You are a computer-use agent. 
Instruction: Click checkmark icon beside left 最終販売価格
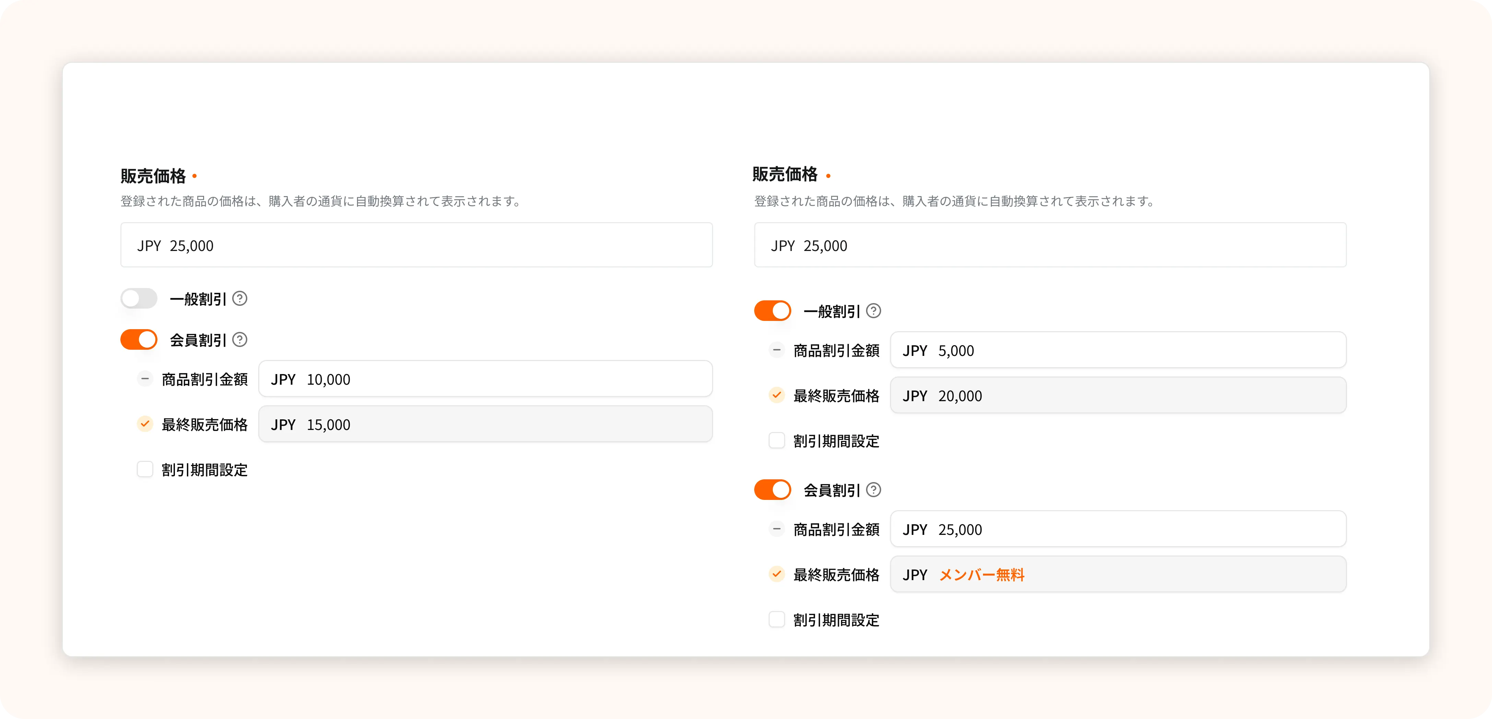145,424
